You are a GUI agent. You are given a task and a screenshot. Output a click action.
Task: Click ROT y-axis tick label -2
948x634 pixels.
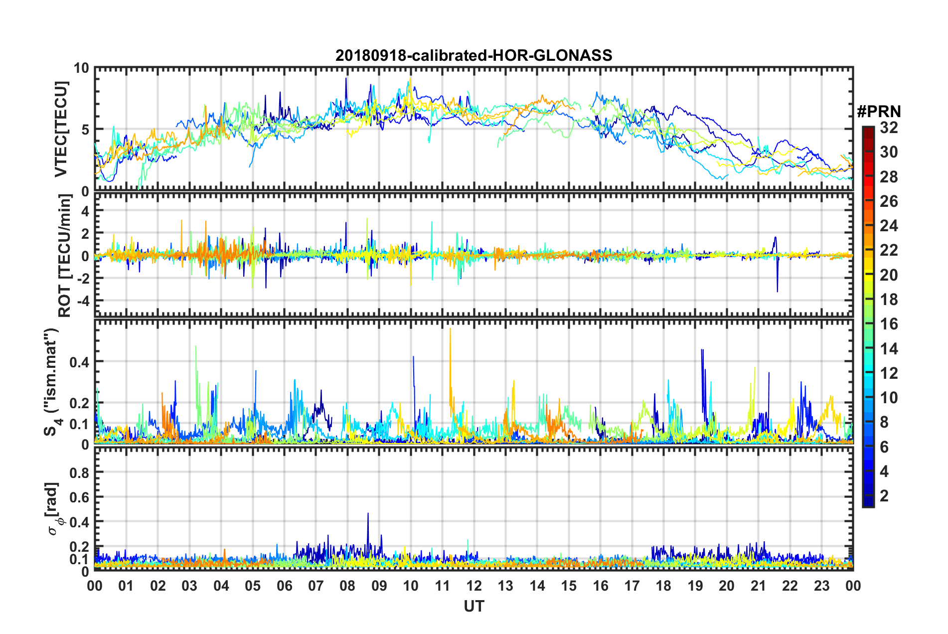83,279
